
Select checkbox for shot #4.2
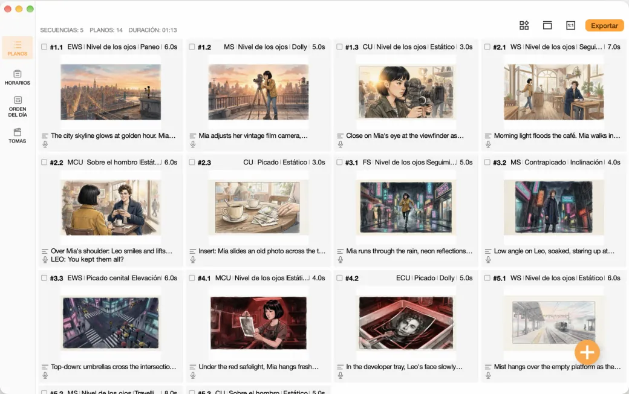339,278
